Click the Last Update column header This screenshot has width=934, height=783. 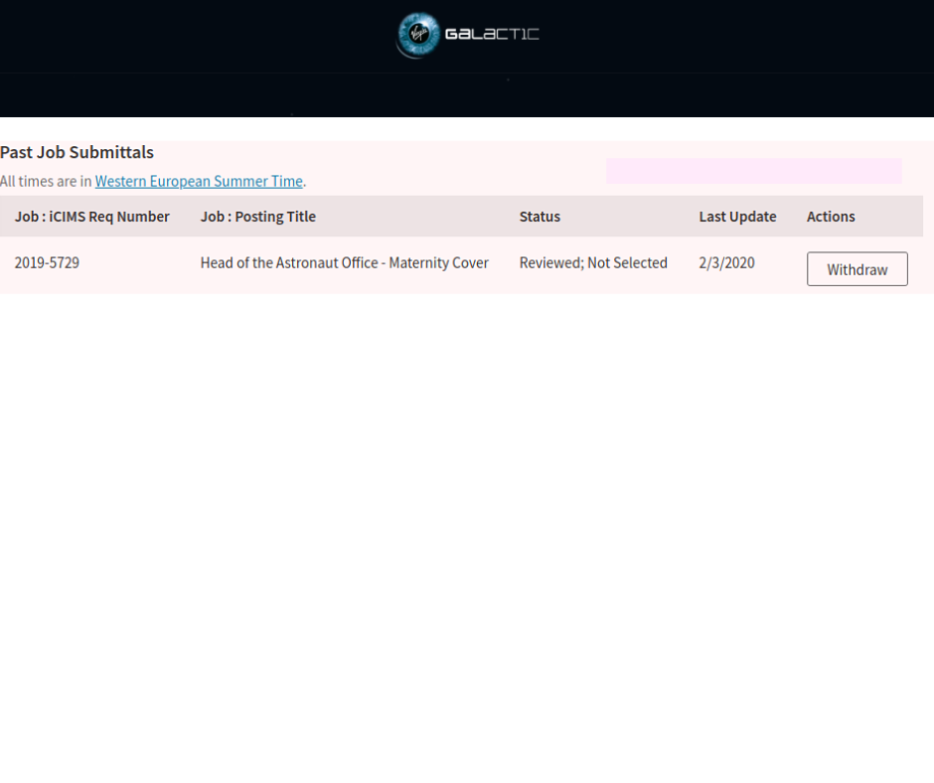[737, 217]
